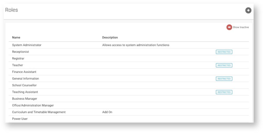Select the General Information role
The height and width of the screenshot is (133, 264).
[26, 79]
